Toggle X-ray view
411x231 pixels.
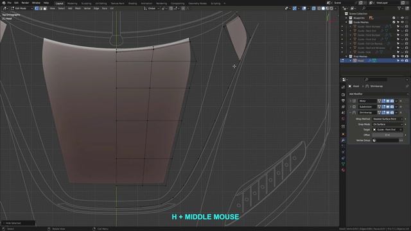click(314, 8)
